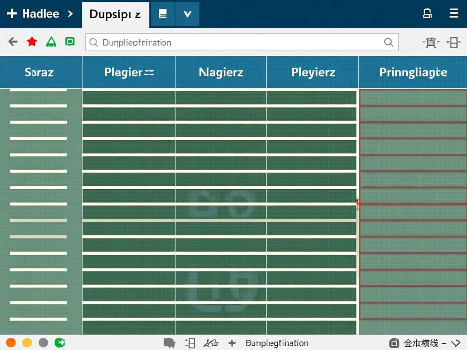Click the Pringliagte column header
This screenshot has width=467, height=350.
pyautogui.click(x=413, y=73)
